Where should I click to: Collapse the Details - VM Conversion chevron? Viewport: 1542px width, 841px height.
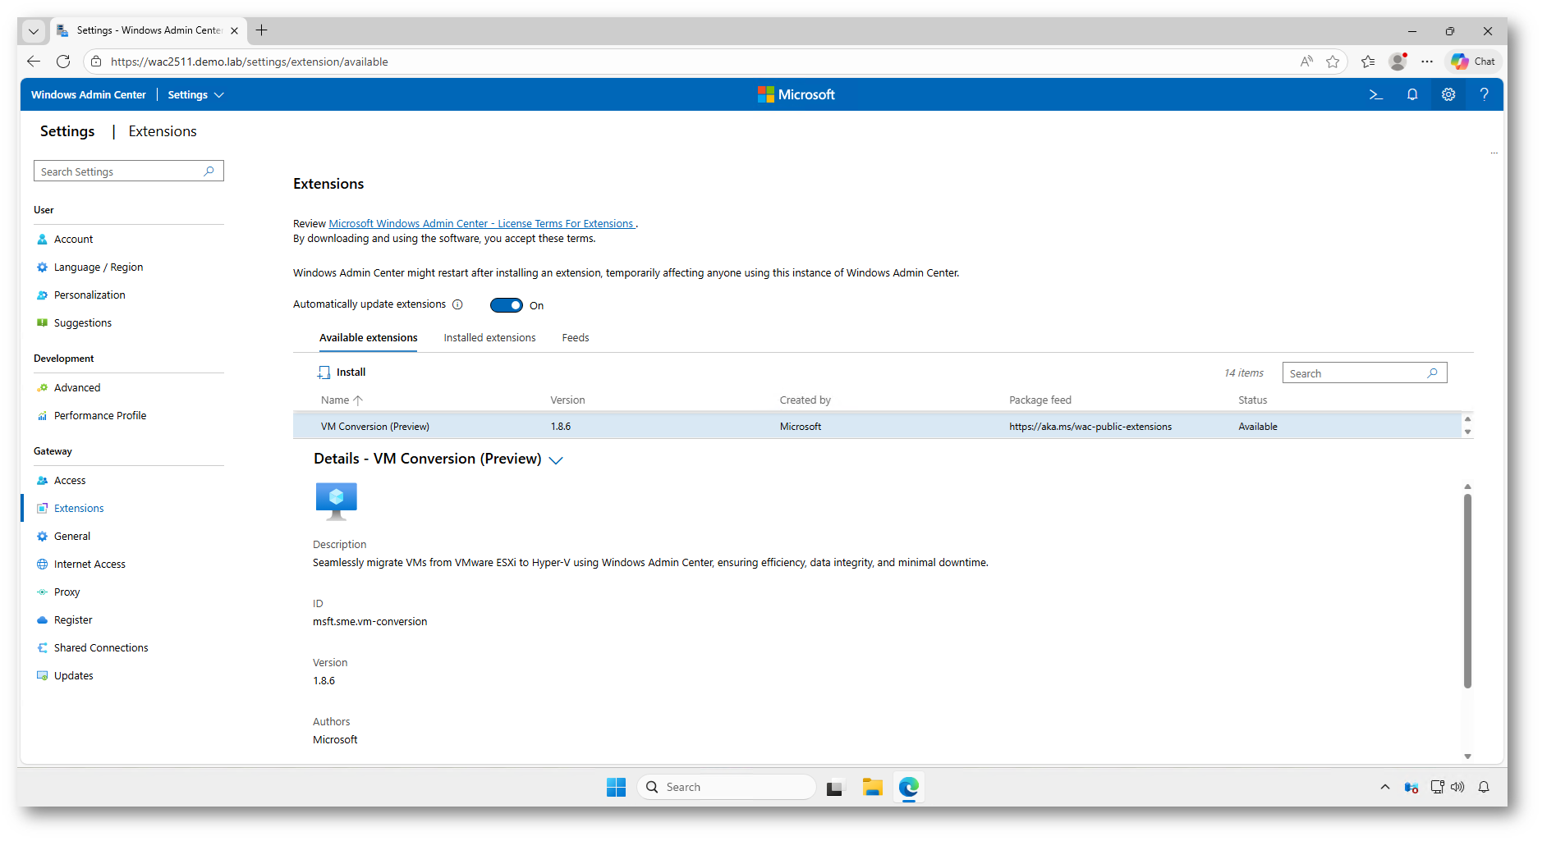click(556, 460)
